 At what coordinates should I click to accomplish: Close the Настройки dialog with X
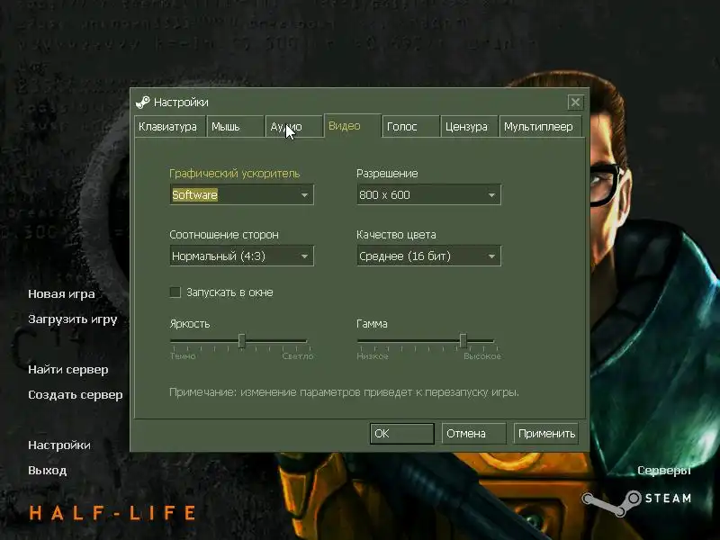click(x=575, y=102)
